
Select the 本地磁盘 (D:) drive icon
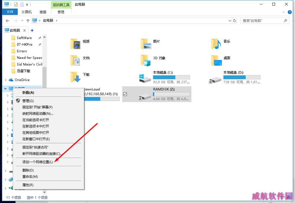(x=215, y=78)
